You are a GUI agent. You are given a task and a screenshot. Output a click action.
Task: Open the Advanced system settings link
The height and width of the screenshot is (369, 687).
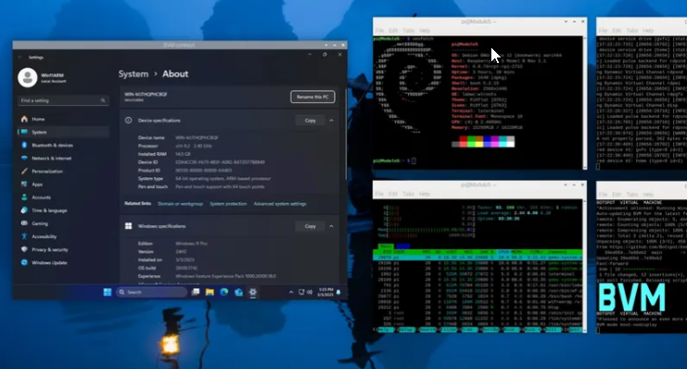click(x=280, y=204)
